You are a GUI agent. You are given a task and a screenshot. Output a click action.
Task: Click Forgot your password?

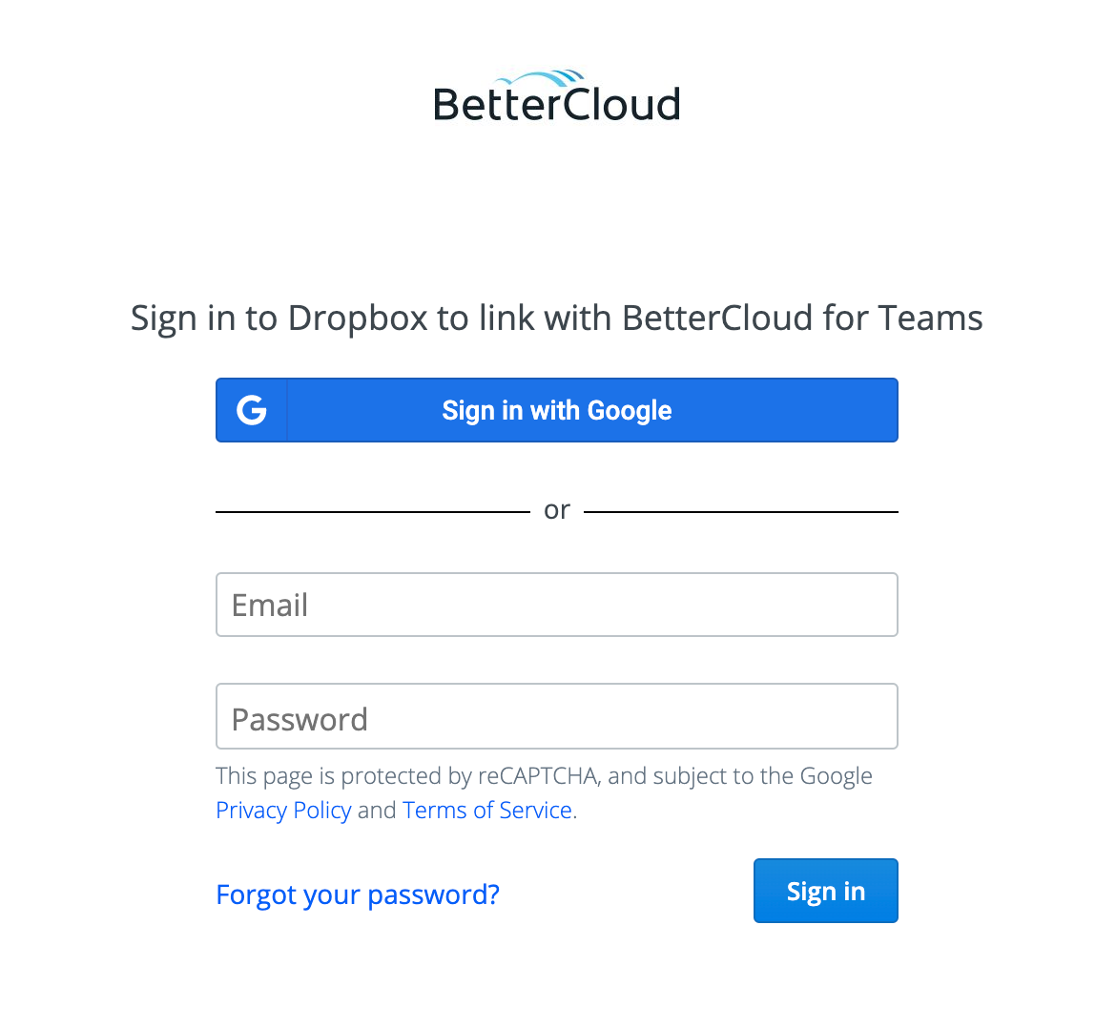point(358,894)
